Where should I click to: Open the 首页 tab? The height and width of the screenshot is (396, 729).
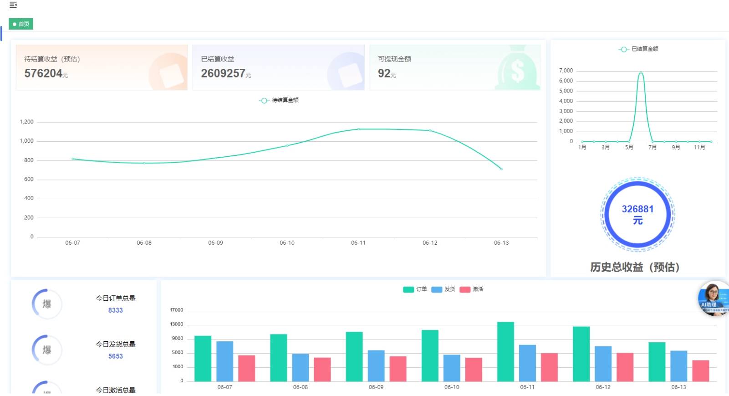tap(21, 24)
